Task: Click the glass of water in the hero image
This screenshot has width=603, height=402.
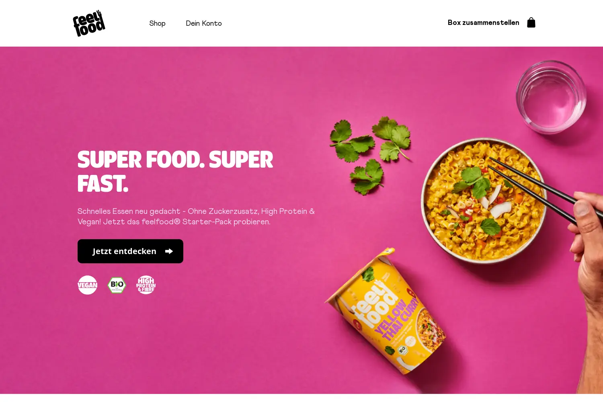Action: pyautogui.click(x=551, y=97)
